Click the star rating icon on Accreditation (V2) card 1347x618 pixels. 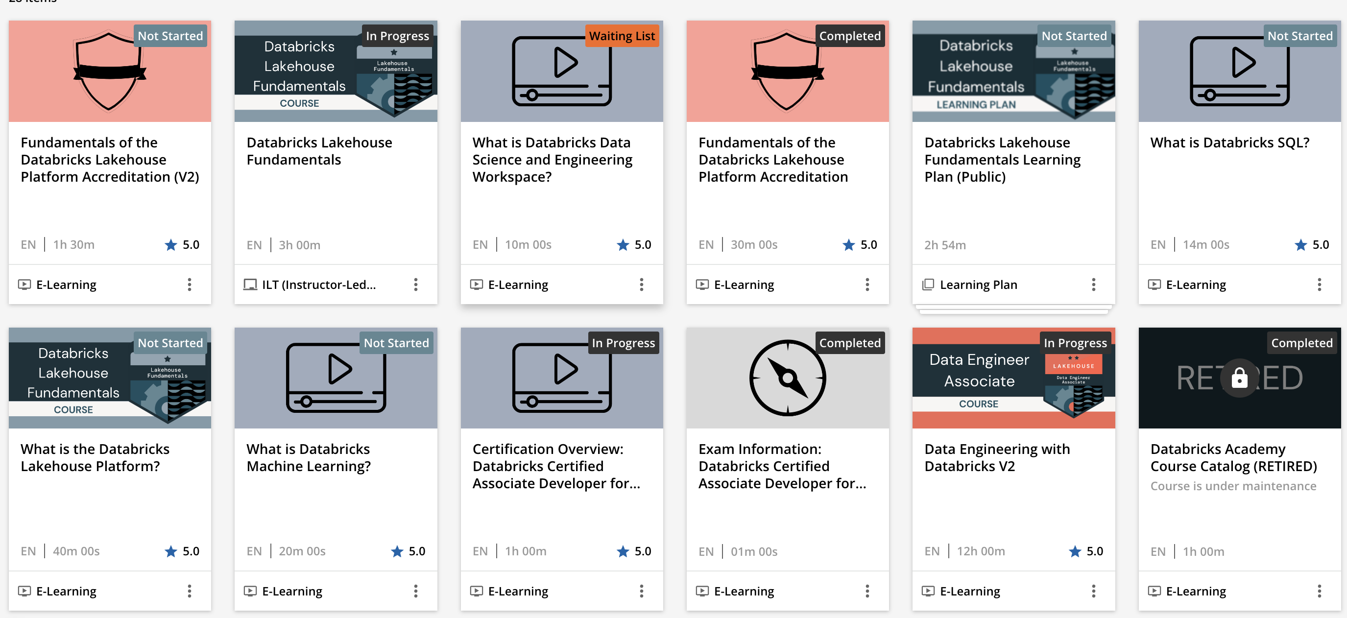(171, 245)
